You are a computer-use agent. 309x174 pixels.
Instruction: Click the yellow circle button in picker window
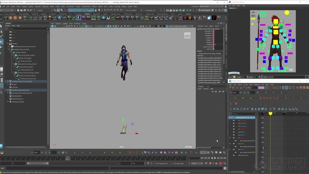coord(287,13)
